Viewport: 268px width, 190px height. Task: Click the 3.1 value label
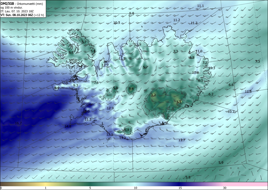[179, 102]
